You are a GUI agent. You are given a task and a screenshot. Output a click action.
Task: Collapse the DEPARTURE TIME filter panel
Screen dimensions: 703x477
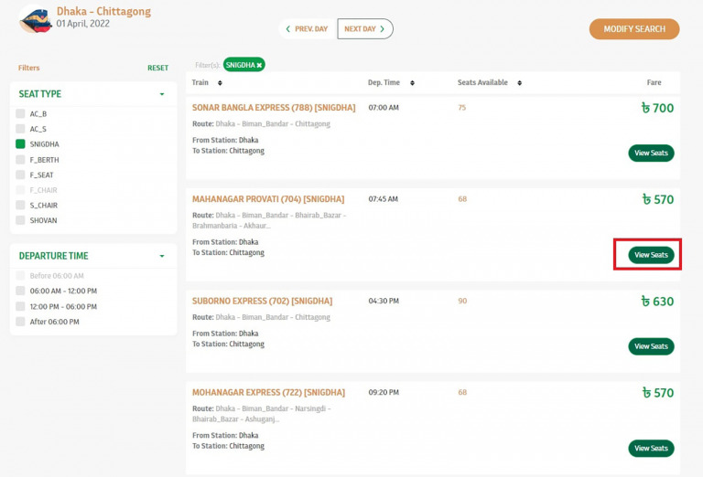coord(162,257)
